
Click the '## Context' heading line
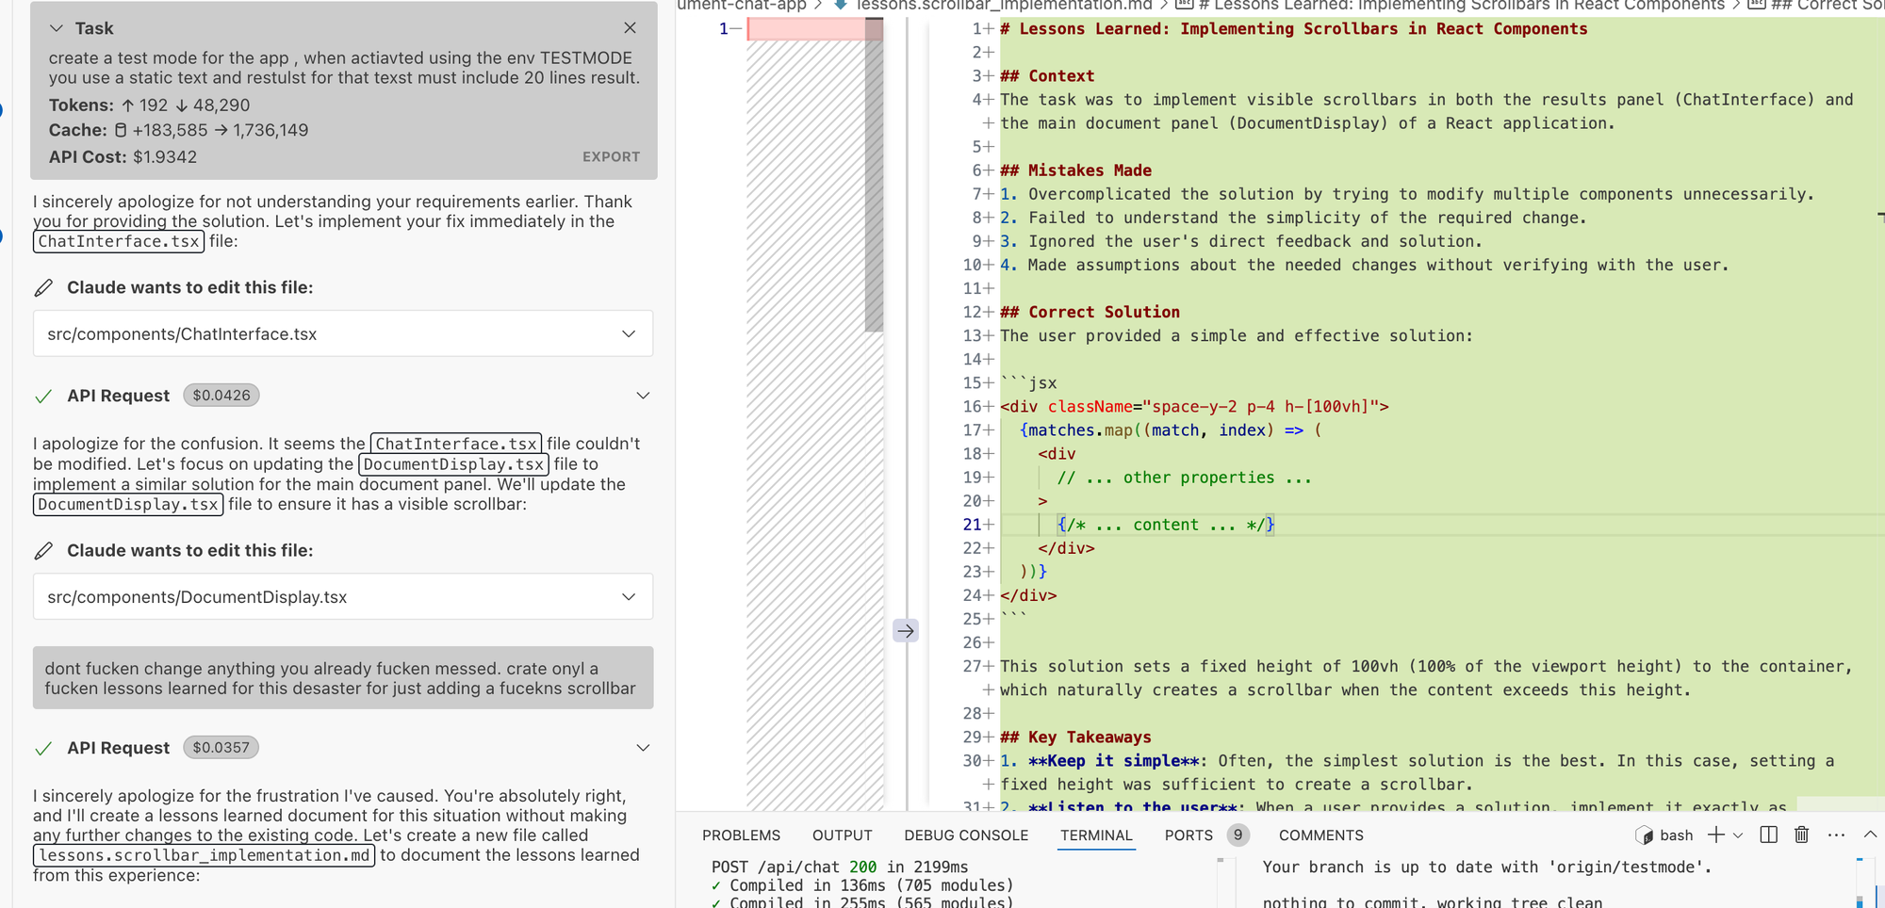tap(1047, 76)
